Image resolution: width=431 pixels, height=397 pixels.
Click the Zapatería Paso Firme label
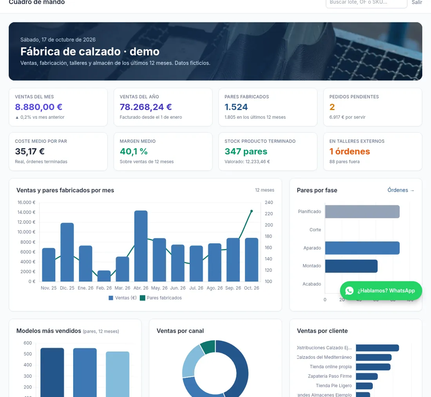(330, 376)
